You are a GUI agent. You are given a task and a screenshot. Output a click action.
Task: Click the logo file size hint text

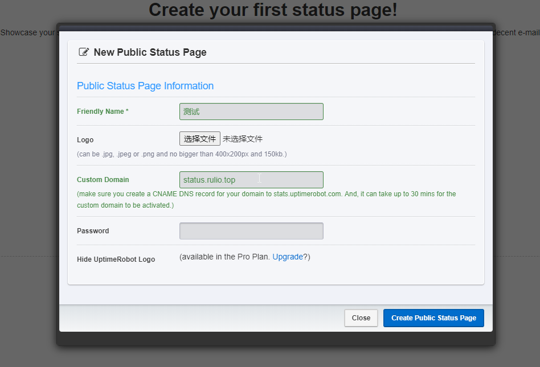(182, 154)
